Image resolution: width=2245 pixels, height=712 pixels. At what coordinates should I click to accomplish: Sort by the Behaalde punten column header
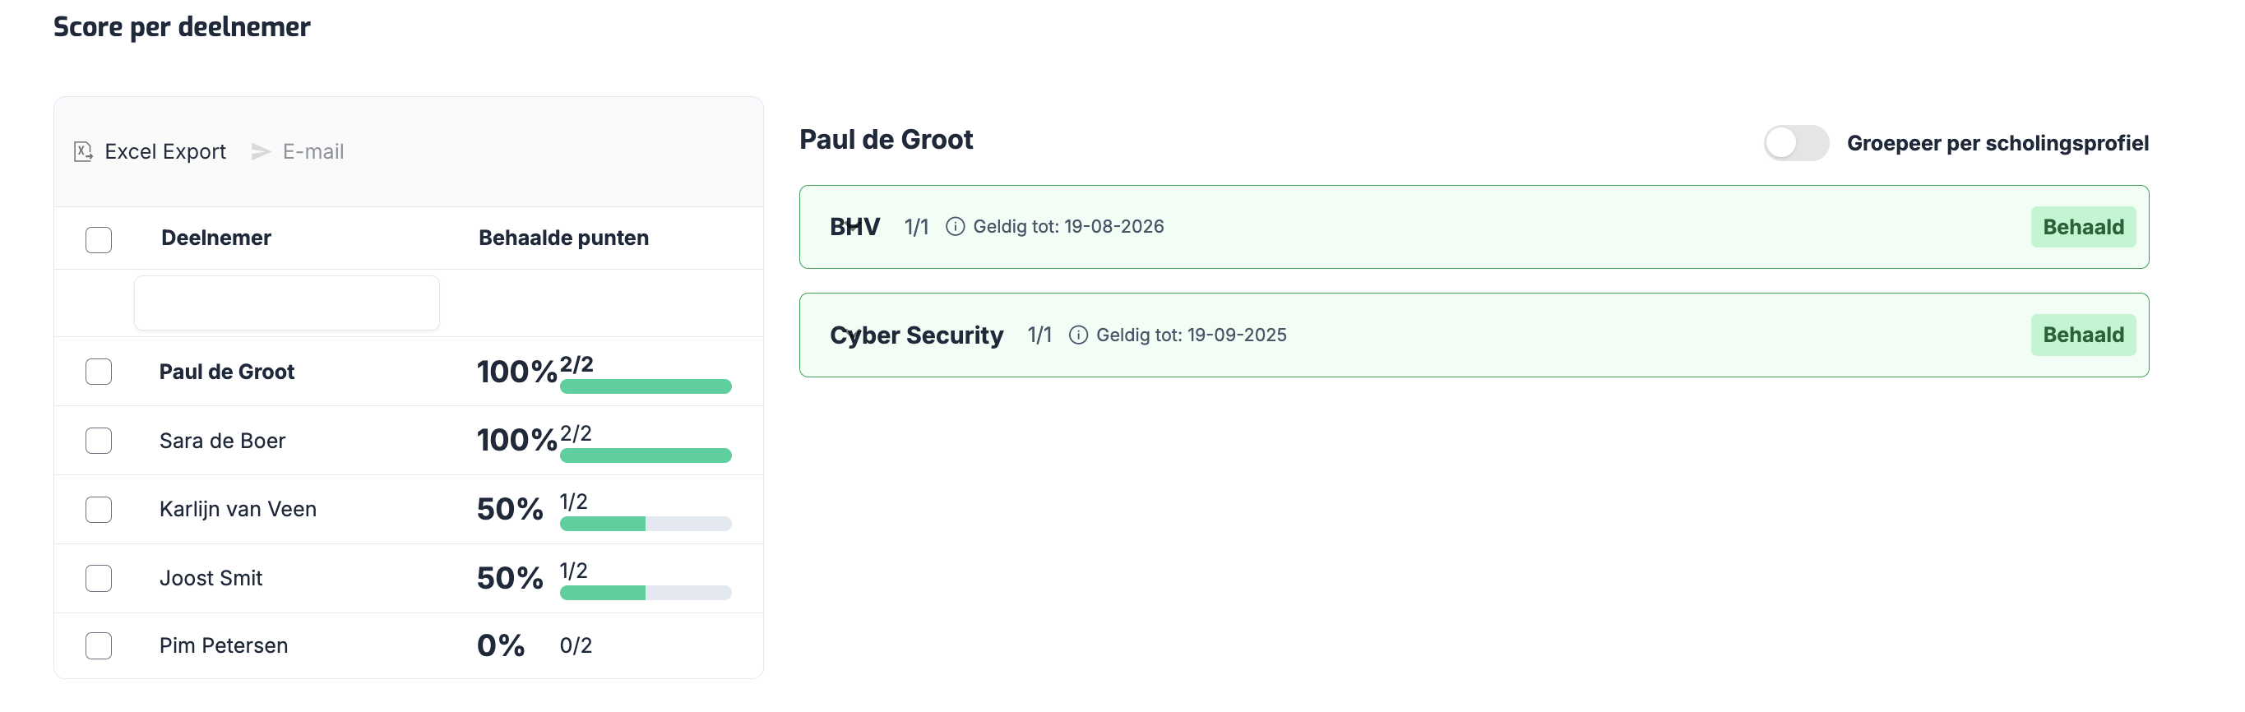coord(563,238)
